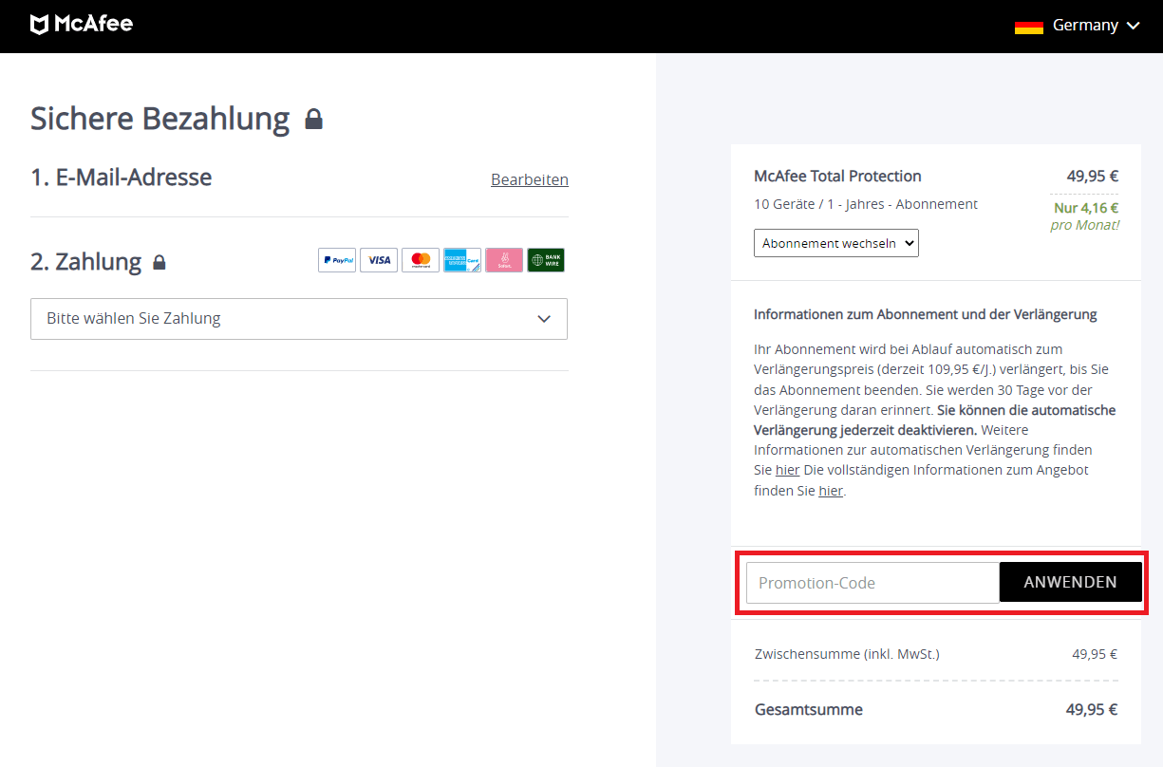This screenshot has width=1163, height=767.
Task: Click the 'Nur 4,16 €' monthly price
Action: pyautogui.click(x=1086, y=208)
